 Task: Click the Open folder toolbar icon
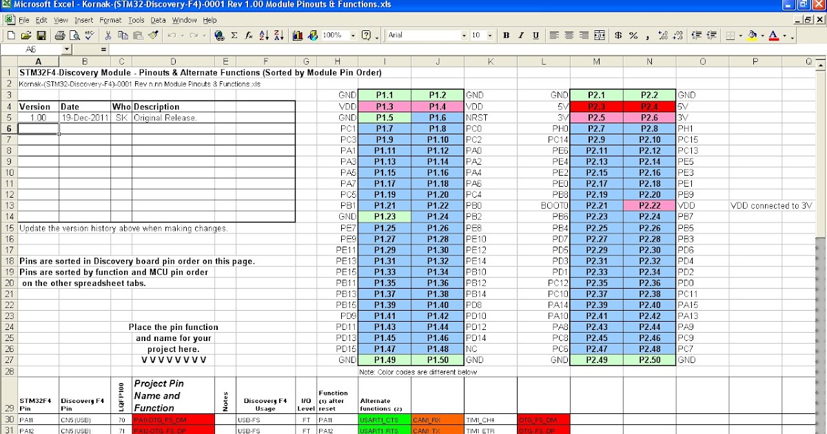pos(26,35)
